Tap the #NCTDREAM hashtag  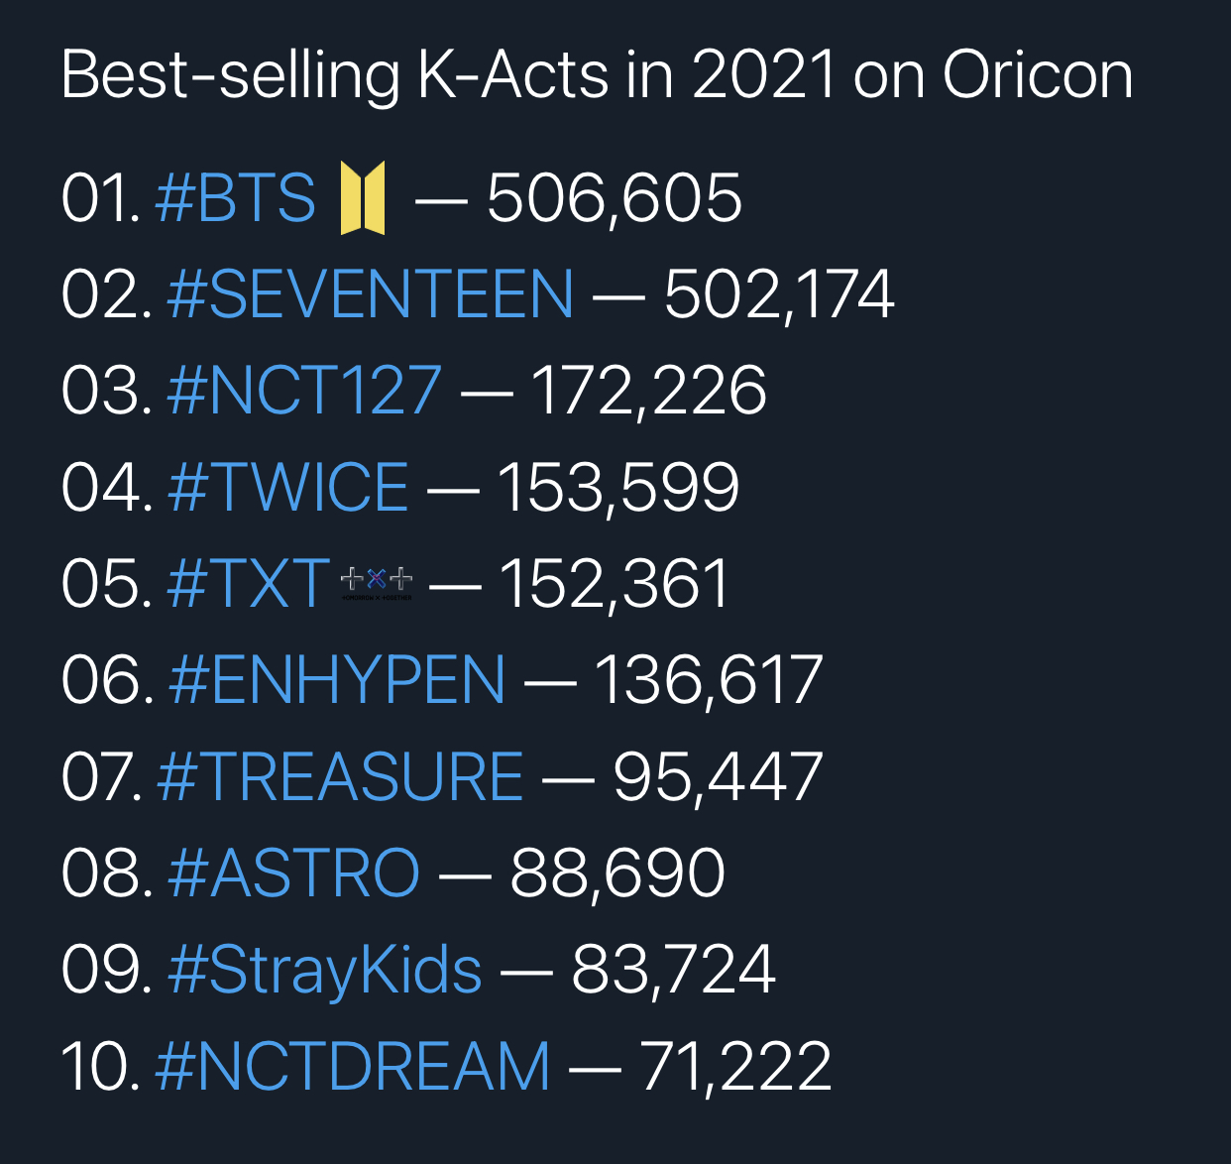tap(353, 1066)
